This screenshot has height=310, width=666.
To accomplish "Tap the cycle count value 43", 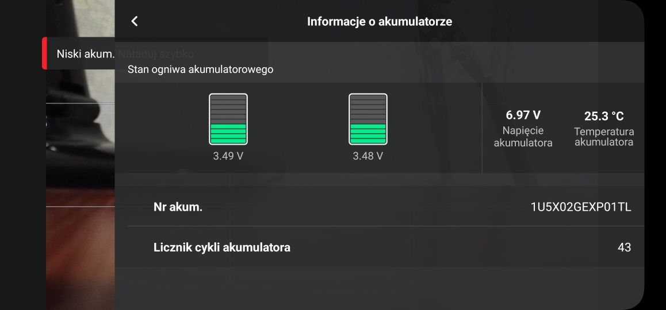I will coord(625,247).
